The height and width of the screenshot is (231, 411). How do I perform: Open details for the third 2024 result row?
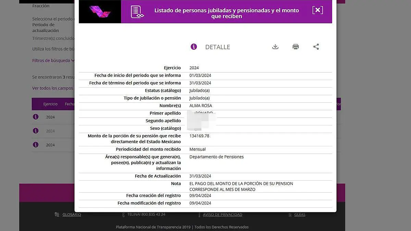(36, 145)
